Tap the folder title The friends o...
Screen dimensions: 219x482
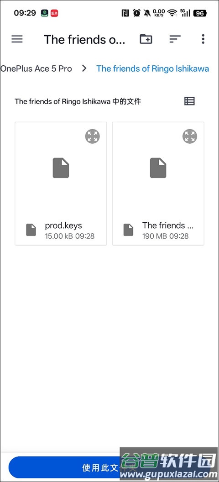coord(84,39)
